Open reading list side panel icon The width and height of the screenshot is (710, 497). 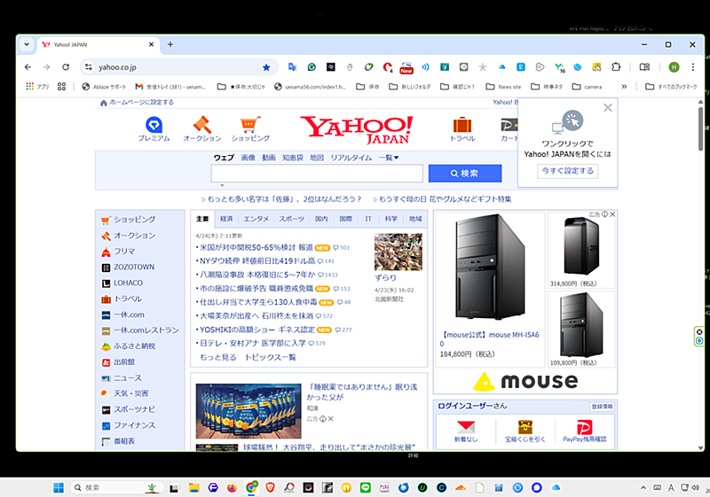click(x=644, y=66)
